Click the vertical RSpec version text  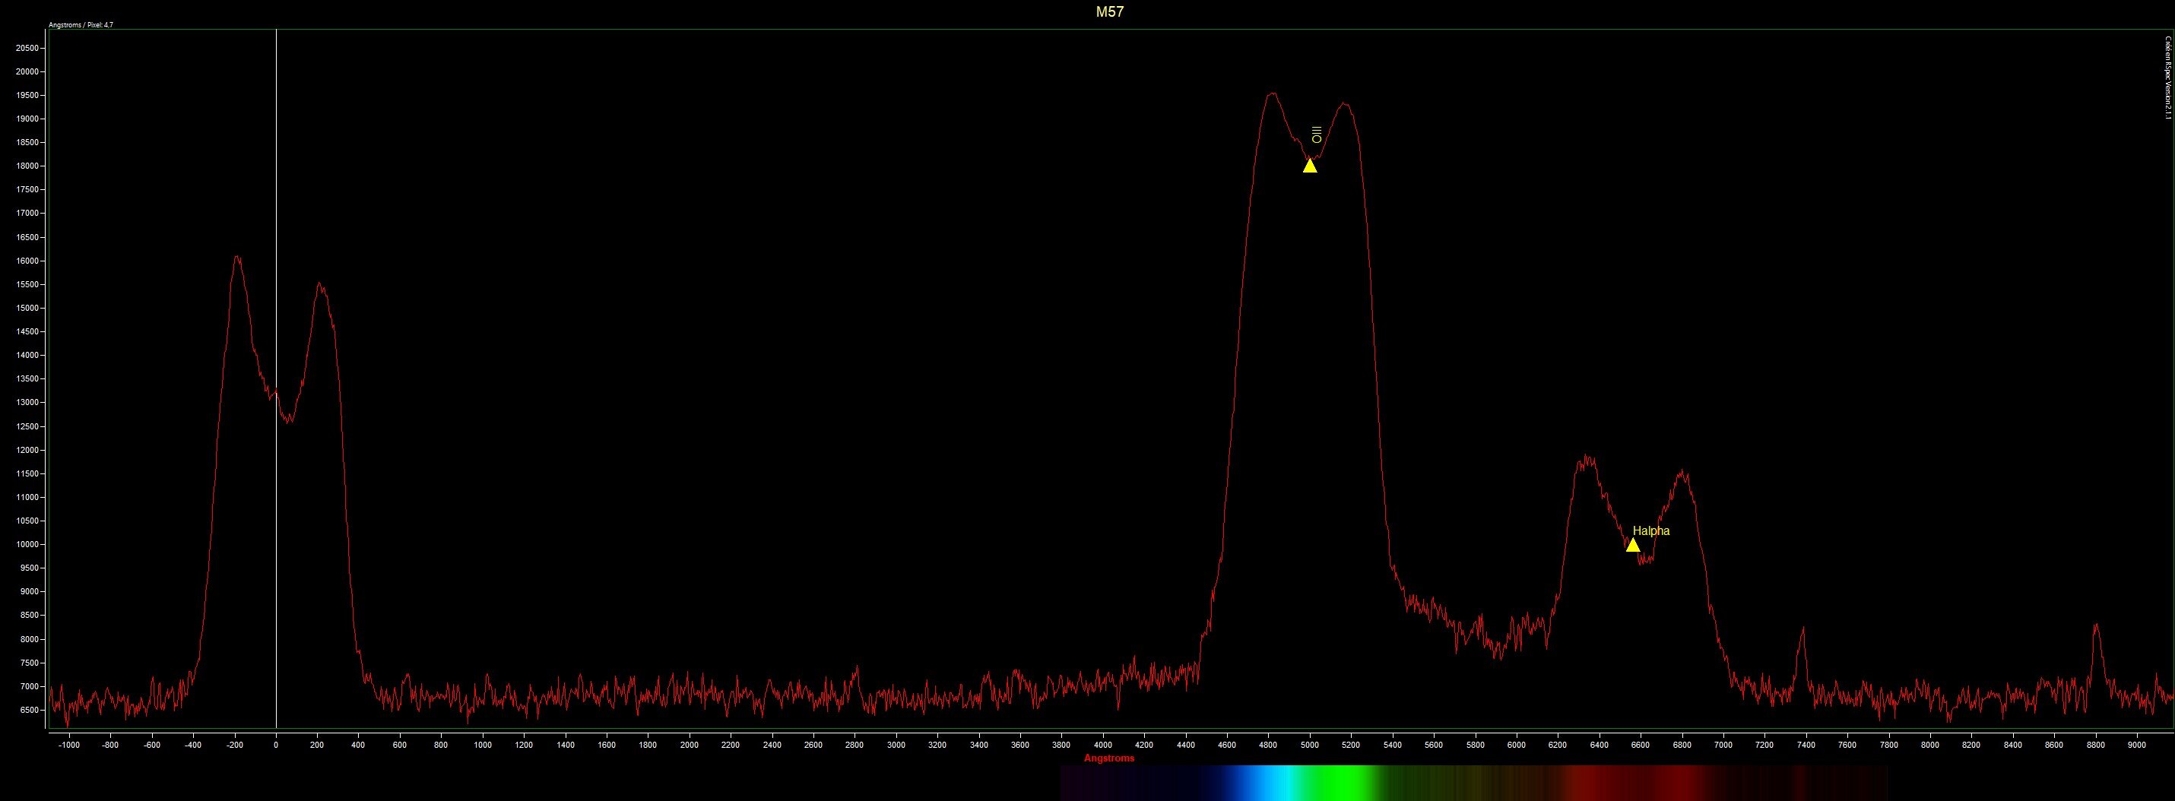pos(2167,78)
